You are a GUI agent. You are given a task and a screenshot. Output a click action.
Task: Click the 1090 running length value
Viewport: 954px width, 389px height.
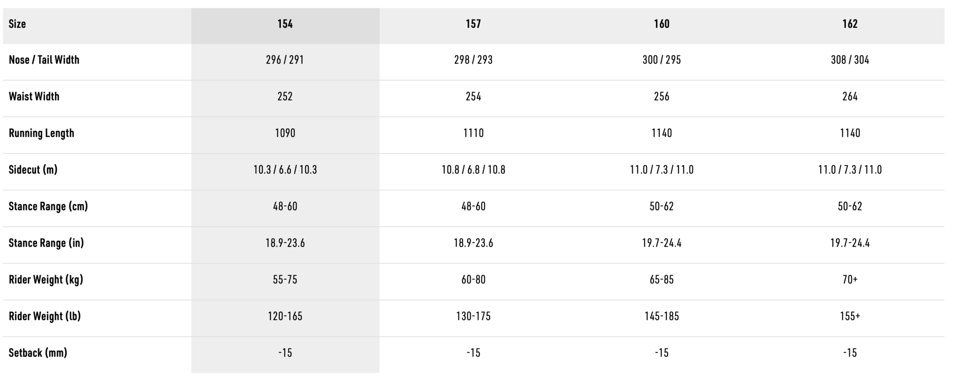[x=285, y=133]
